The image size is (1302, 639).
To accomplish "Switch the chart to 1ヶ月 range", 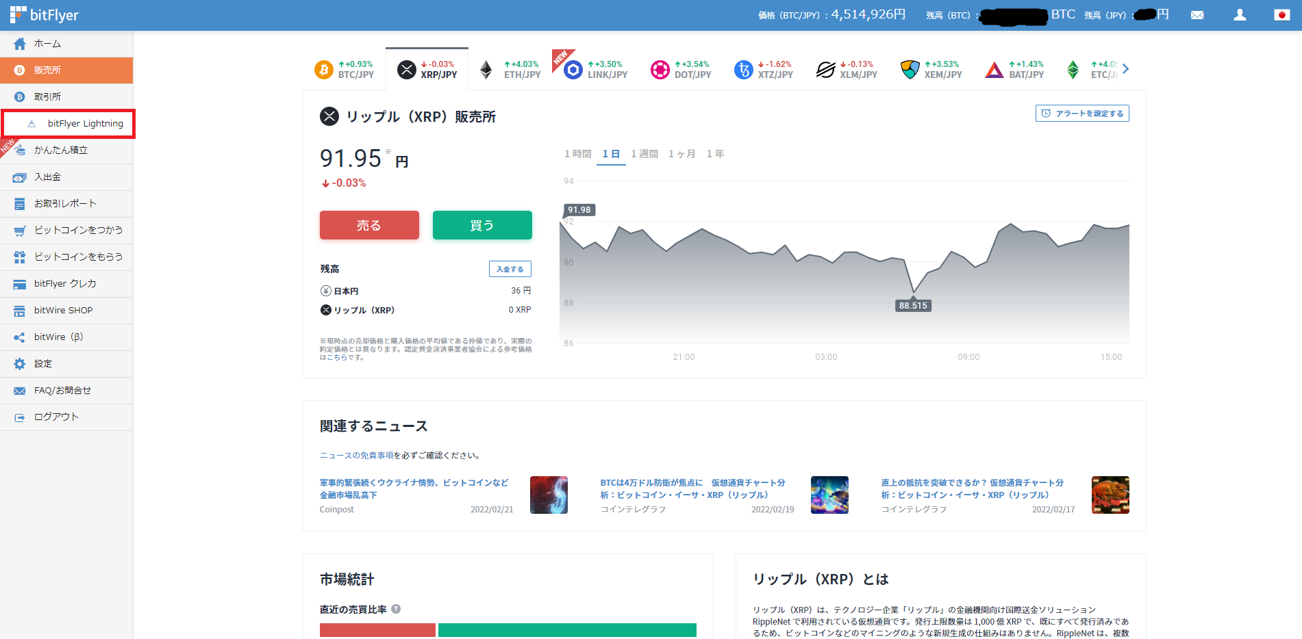I will 682,154.
